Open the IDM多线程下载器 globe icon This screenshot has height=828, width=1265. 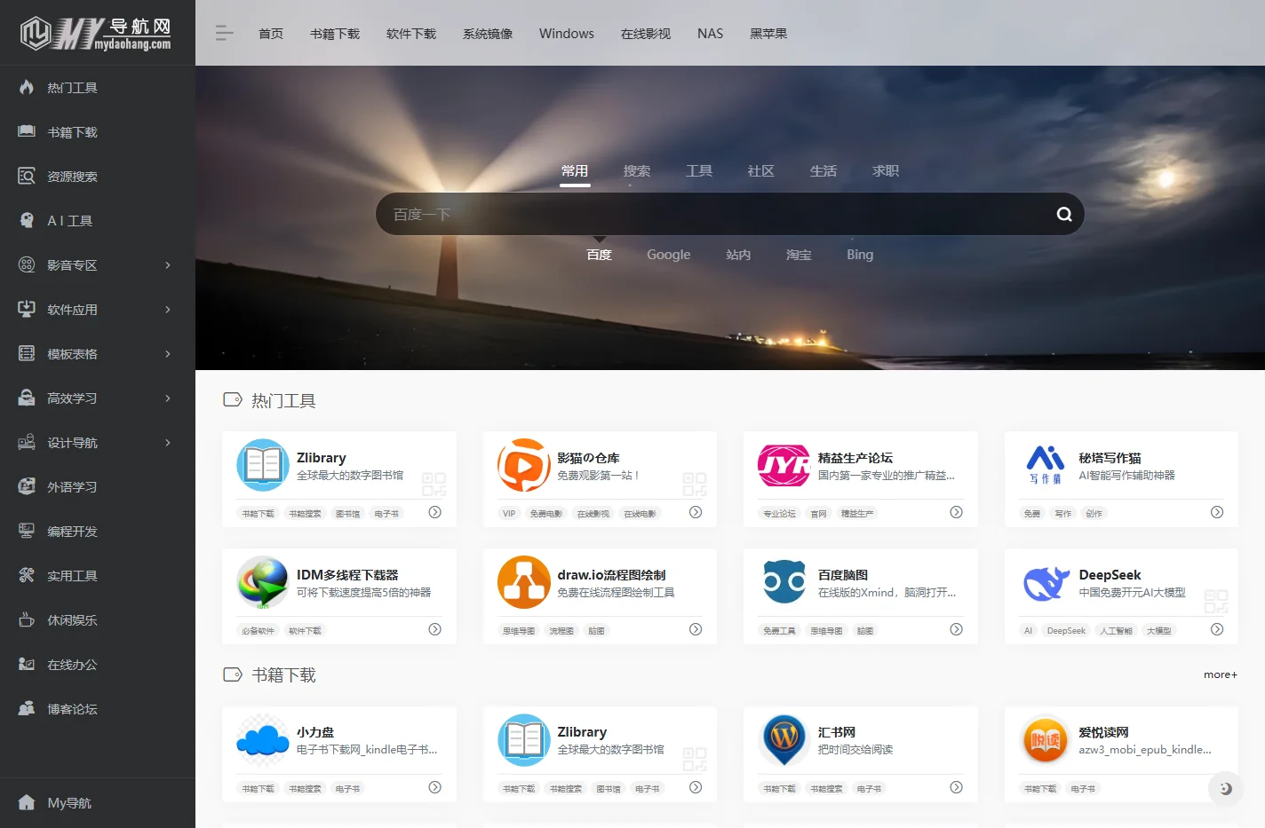[263, 582]
